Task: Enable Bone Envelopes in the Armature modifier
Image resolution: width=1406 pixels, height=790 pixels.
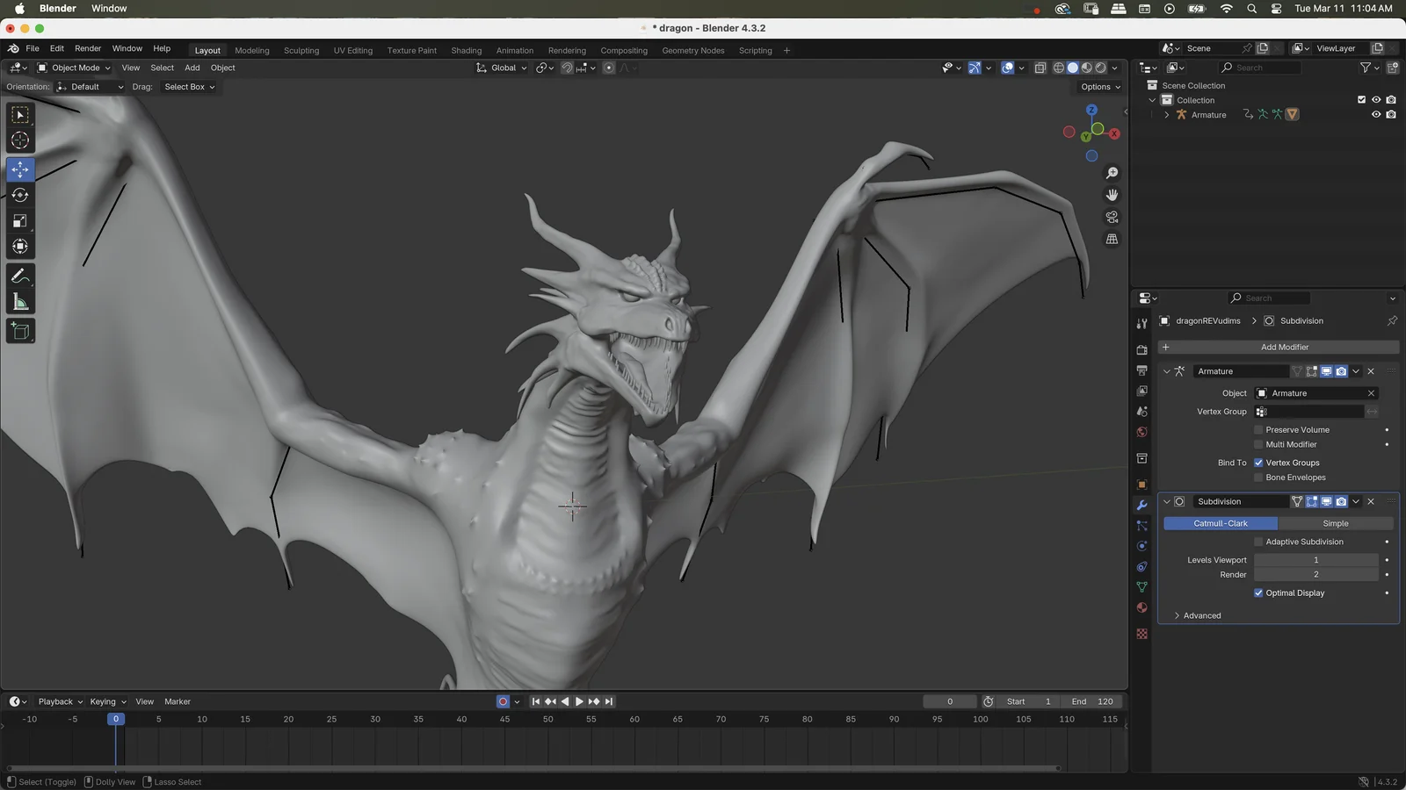Action: (x=1258, y=477)
